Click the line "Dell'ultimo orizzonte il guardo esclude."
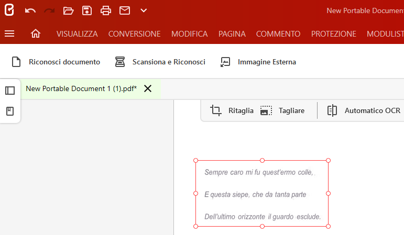404x235 pixels. (263, 217)
